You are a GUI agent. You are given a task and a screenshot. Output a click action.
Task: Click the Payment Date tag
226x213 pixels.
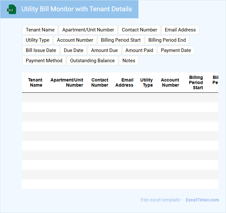pos(176,50)
